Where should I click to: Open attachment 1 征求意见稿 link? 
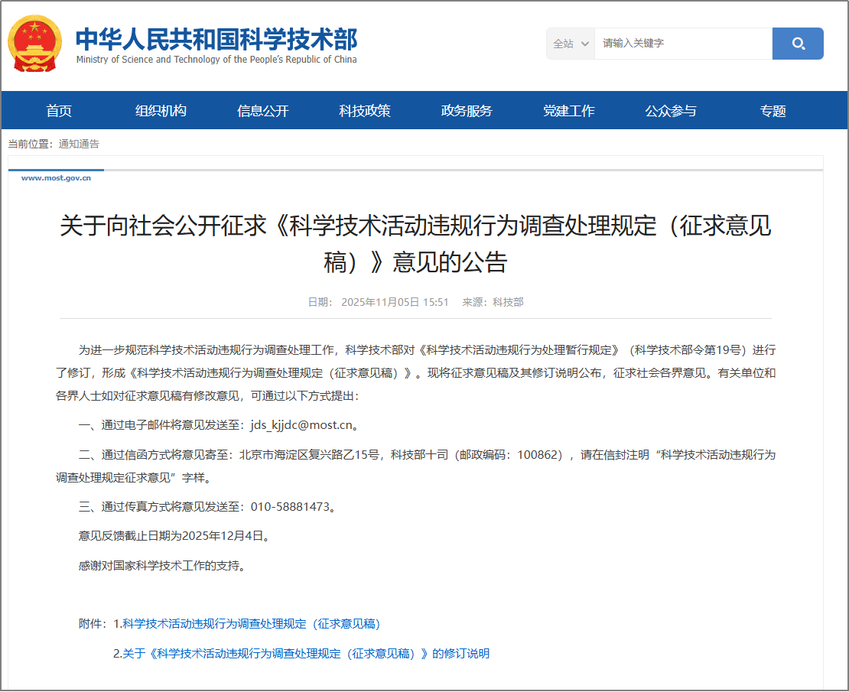[251, 624]
